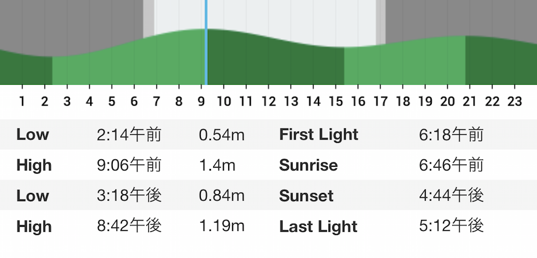This screenshot has height=258, width=537.
Task: Click the 8:42午後 high tide time
Action: pyautogui.click(x=129, y=226)
